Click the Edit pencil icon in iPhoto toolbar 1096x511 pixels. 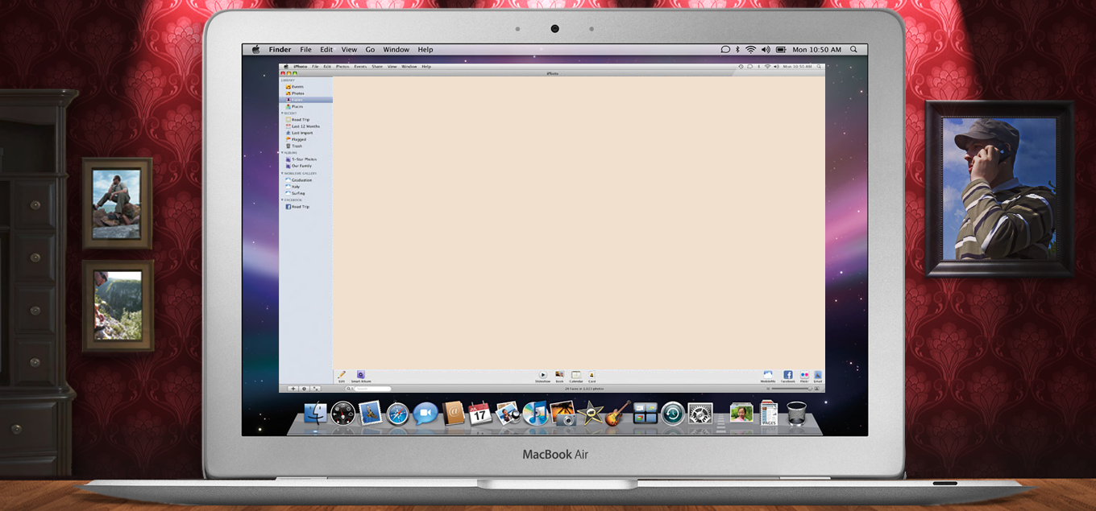click(342, 375)
